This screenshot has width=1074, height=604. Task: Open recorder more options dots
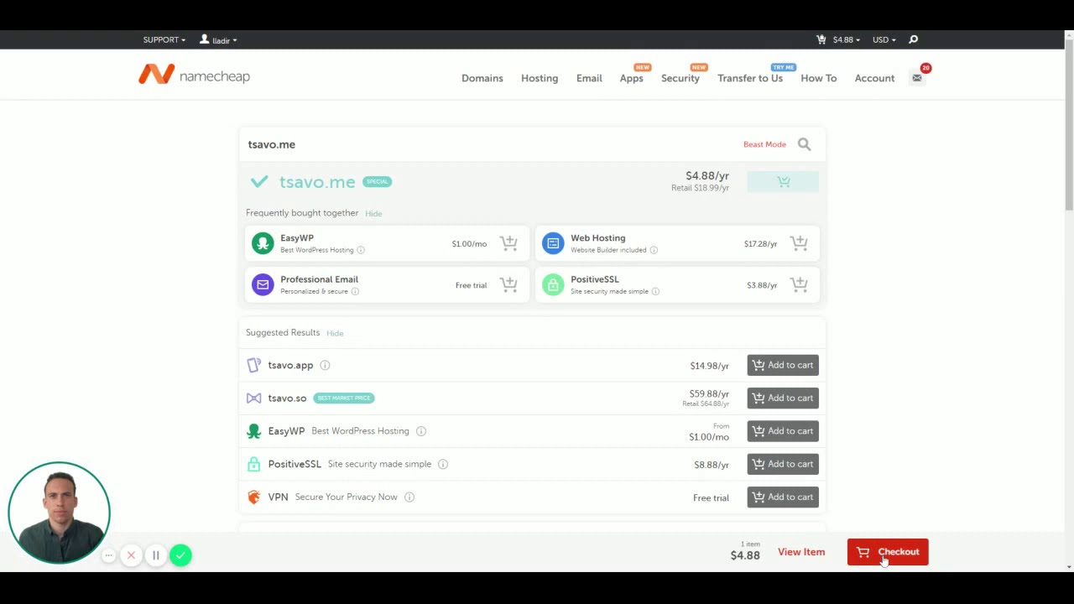point(108,555)
